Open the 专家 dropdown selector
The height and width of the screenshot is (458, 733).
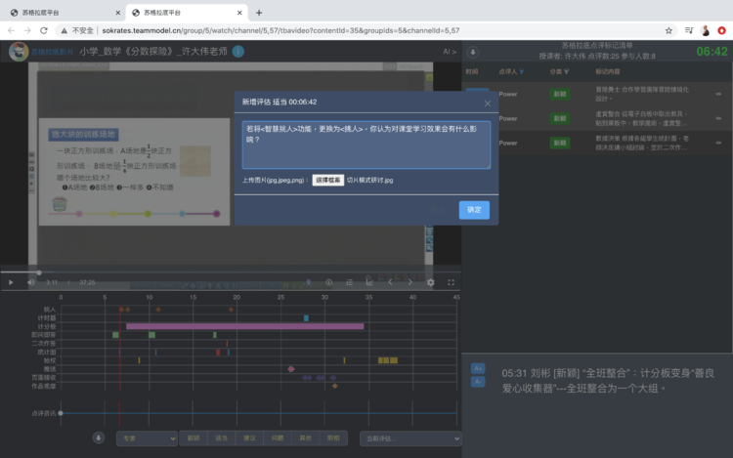coord(147,438)
